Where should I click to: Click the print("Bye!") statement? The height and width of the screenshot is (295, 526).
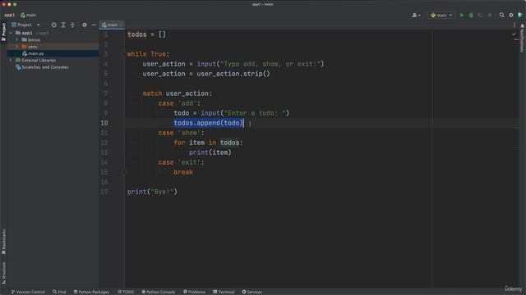click(152, 192)
